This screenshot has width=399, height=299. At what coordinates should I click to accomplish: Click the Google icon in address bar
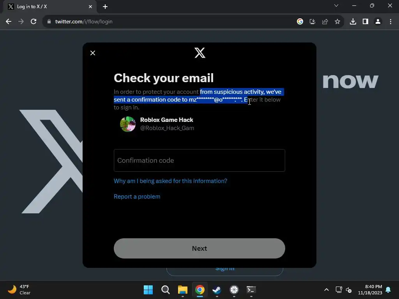pyautogui.click(x=300, y=22)
